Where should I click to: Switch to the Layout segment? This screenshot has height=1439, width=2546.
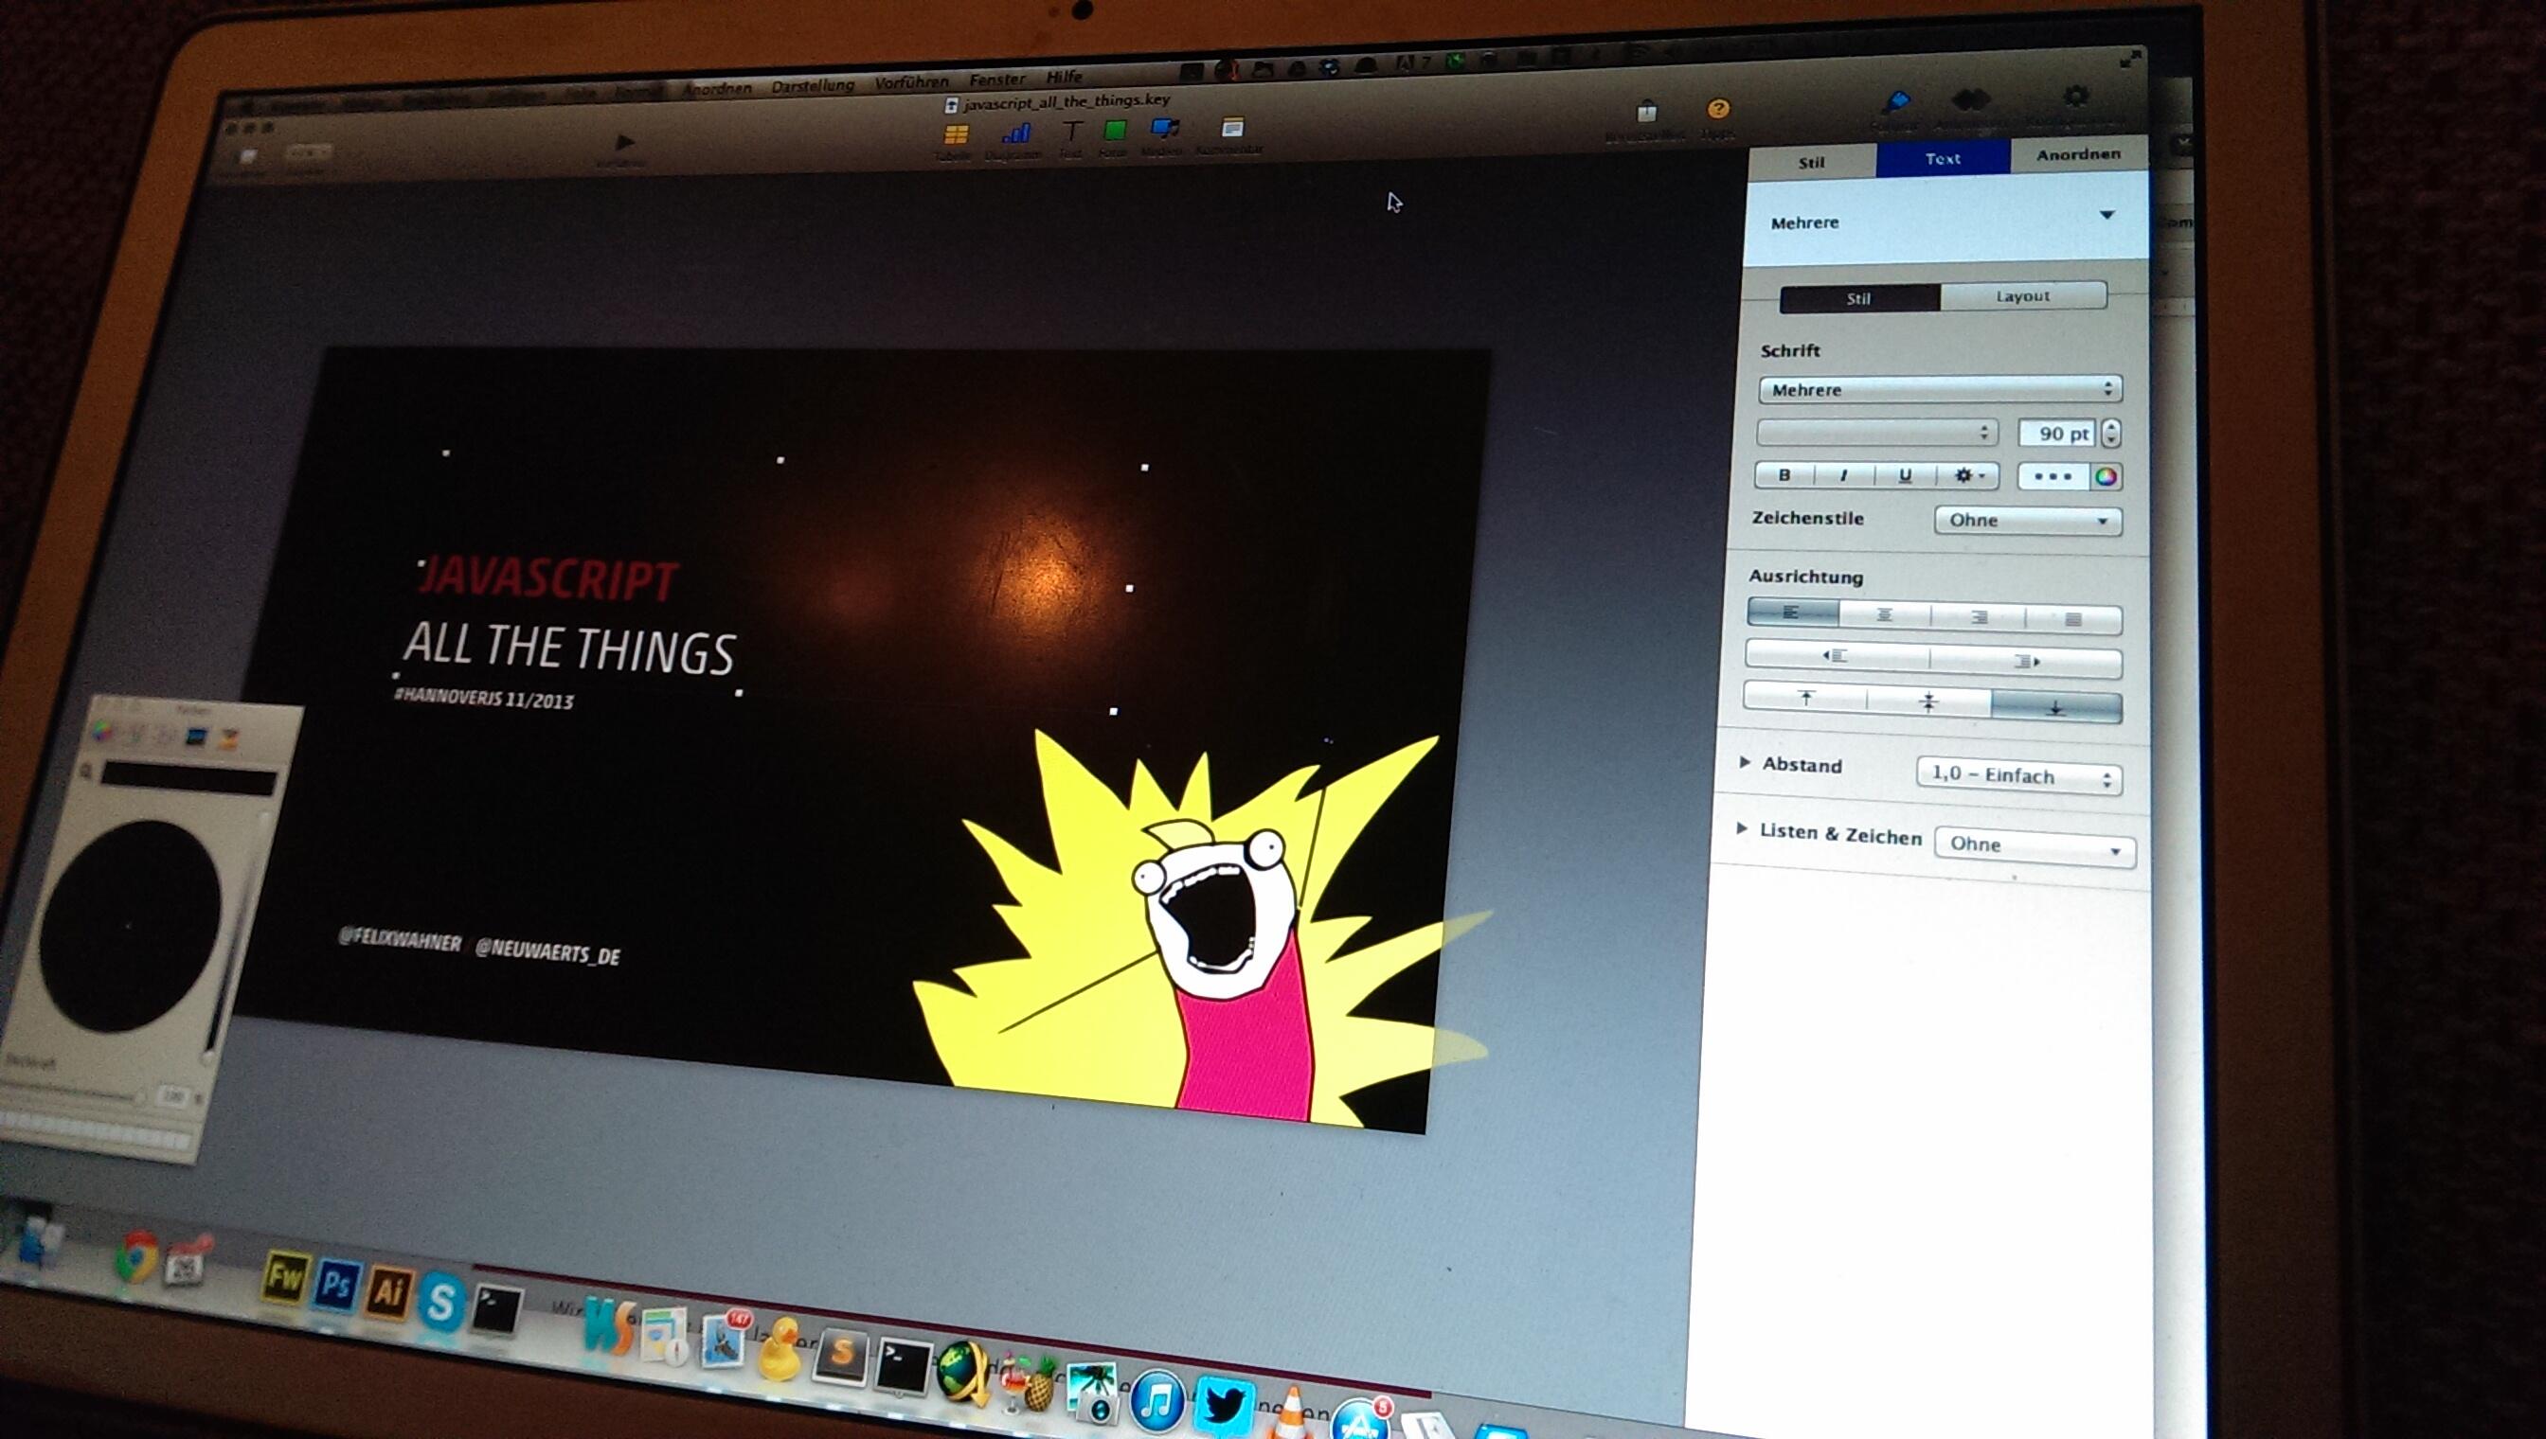click(2023, 296)
